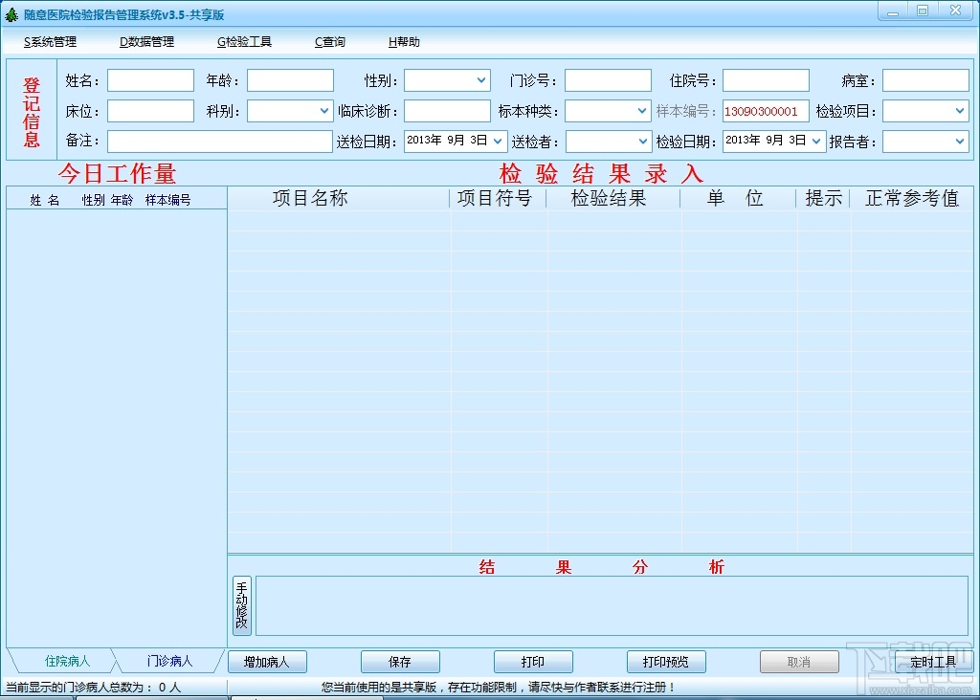
Task: Close the application window
Action: tap(956, 11)
